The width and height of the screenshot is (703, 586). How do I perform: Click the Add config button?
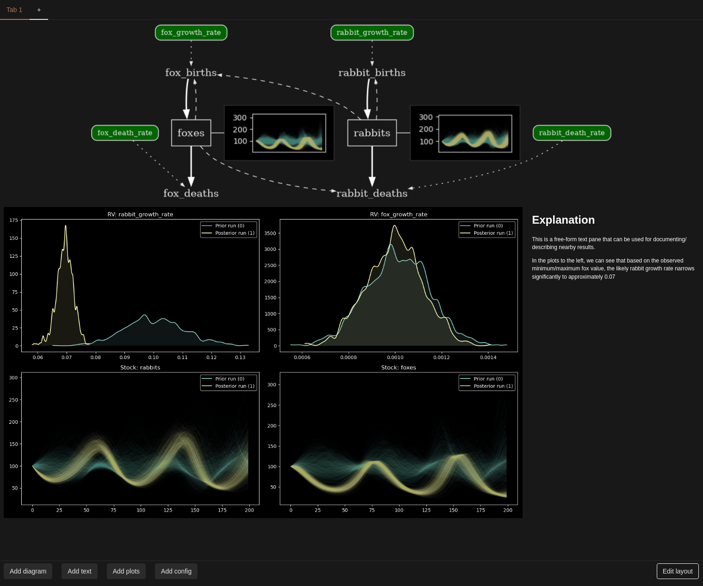(176, 571)
